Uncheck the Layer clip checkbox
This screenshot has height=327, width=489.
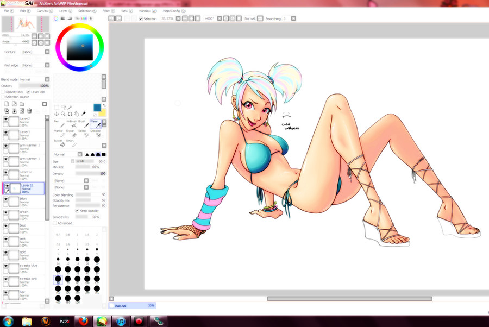[x=28, y=92]
